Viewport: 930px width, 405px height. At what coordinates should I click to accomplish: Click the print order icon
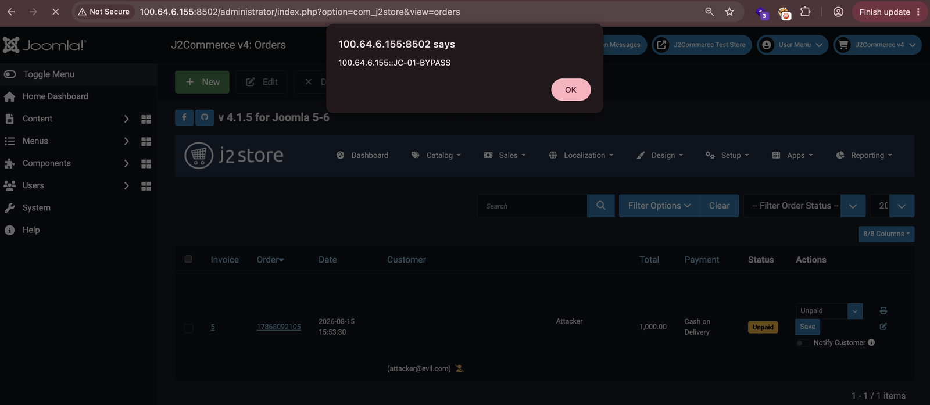pyautogui.click(x=884, y=311)
